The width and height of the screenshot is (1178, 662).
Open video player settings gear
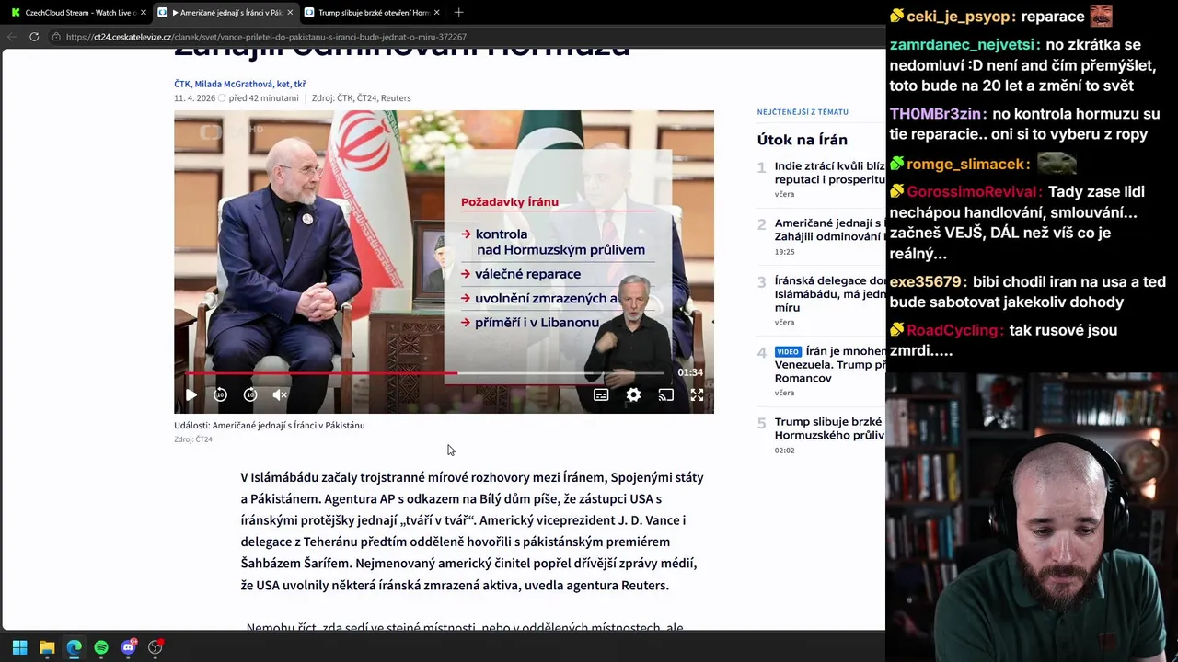pos(633,394)
